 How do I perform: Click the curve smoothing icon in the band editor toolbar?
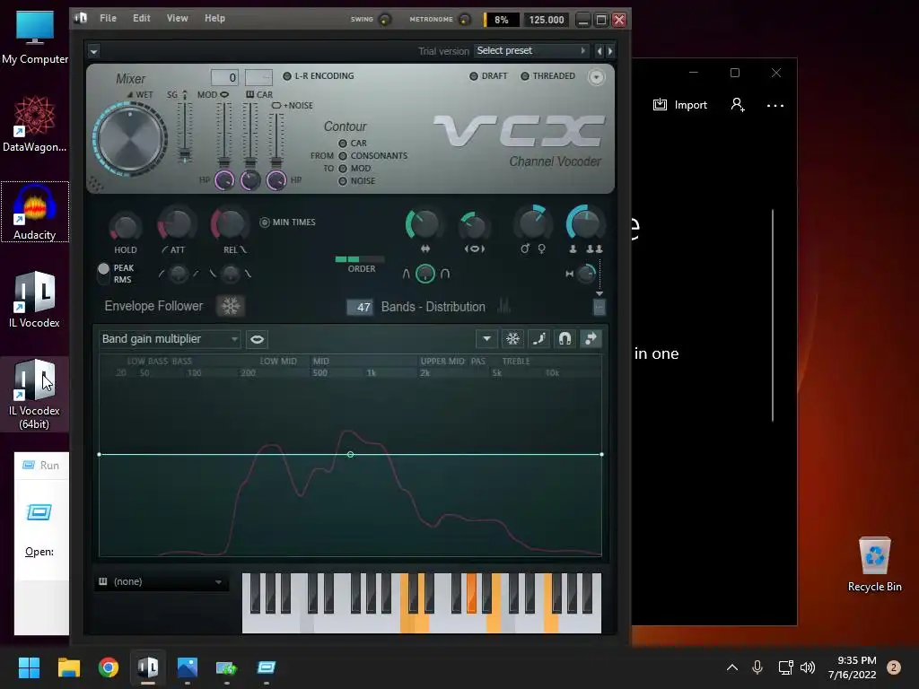pyautogui.click(x=539, y=338)
